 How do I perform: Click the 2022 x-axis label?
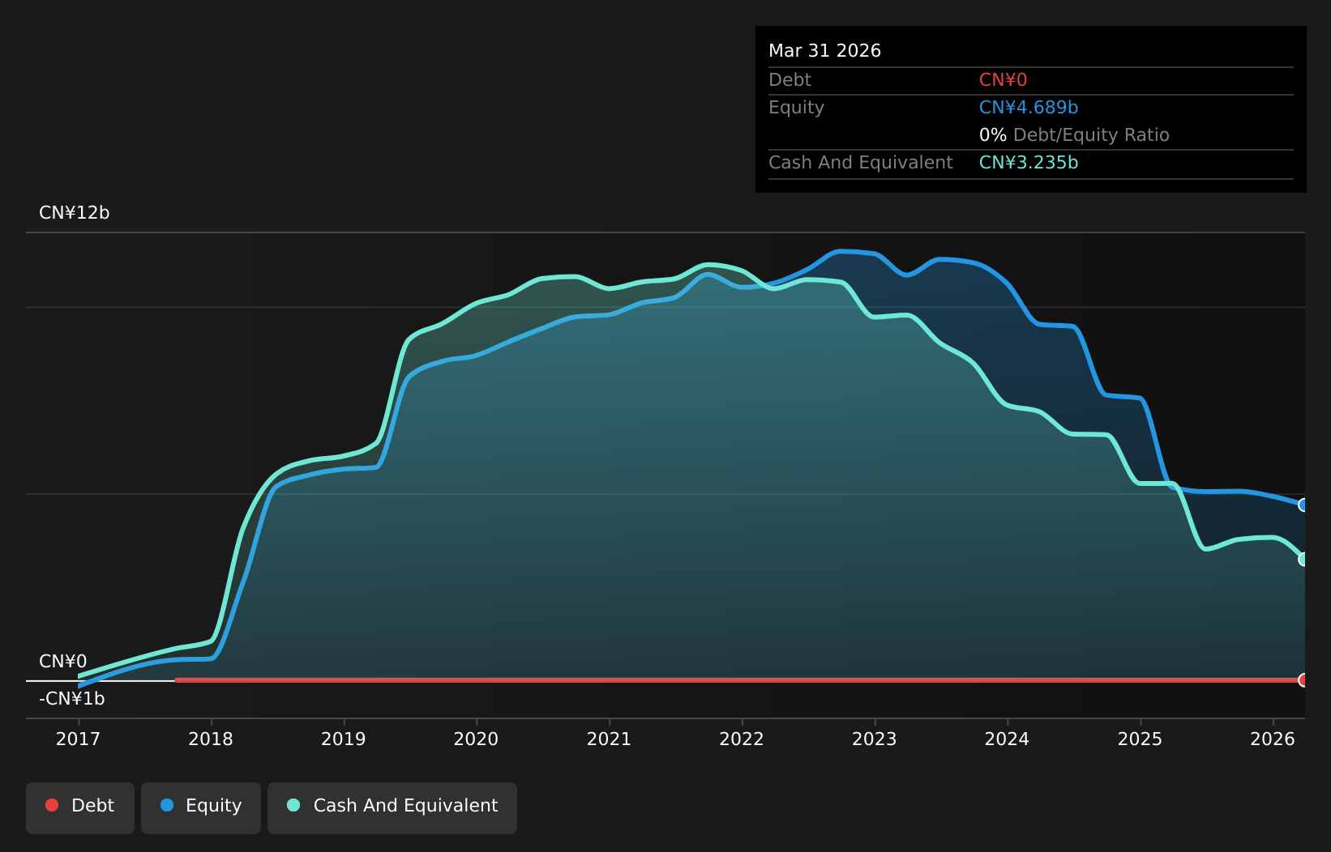[742, 739]
